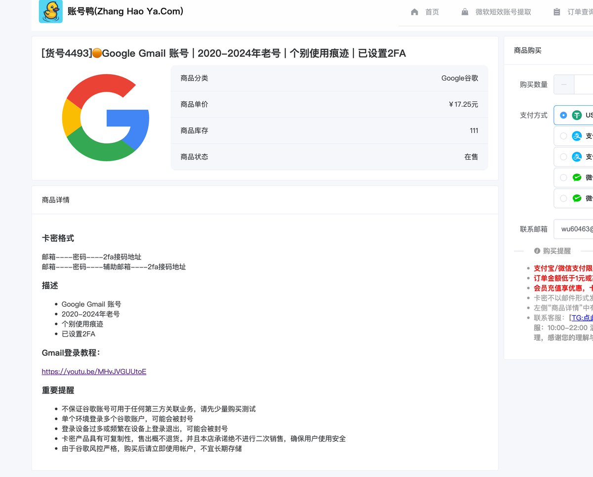Click the 商品库存 row label
This screenshot has width=593, height=477.
194,130
